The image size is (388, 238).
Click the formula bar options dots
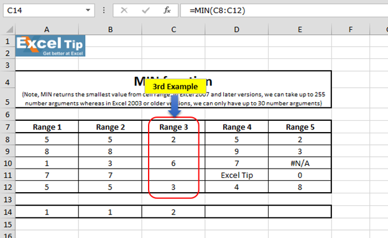104,11
